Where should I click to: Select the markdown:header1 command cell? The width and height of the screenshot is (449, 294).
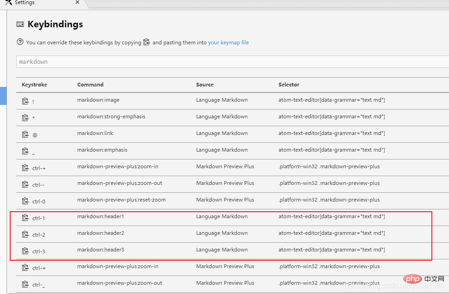click(100, 216)
